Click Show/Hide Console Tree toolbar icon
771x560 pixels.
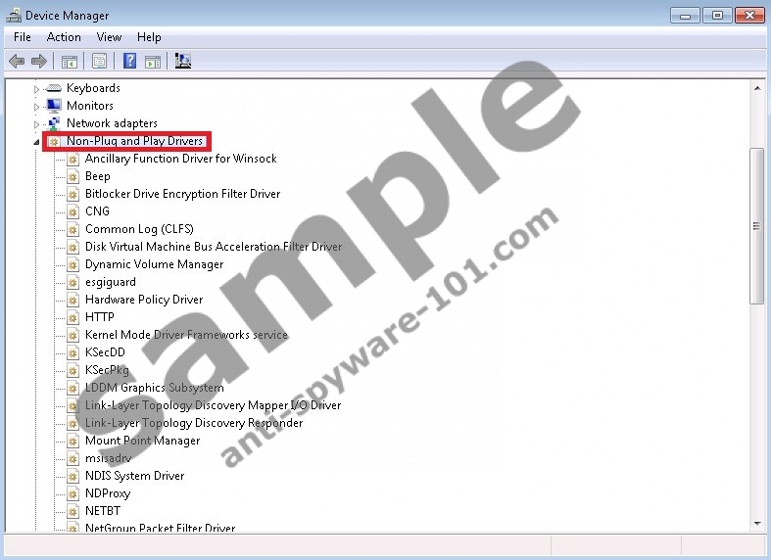click(70, 62)
